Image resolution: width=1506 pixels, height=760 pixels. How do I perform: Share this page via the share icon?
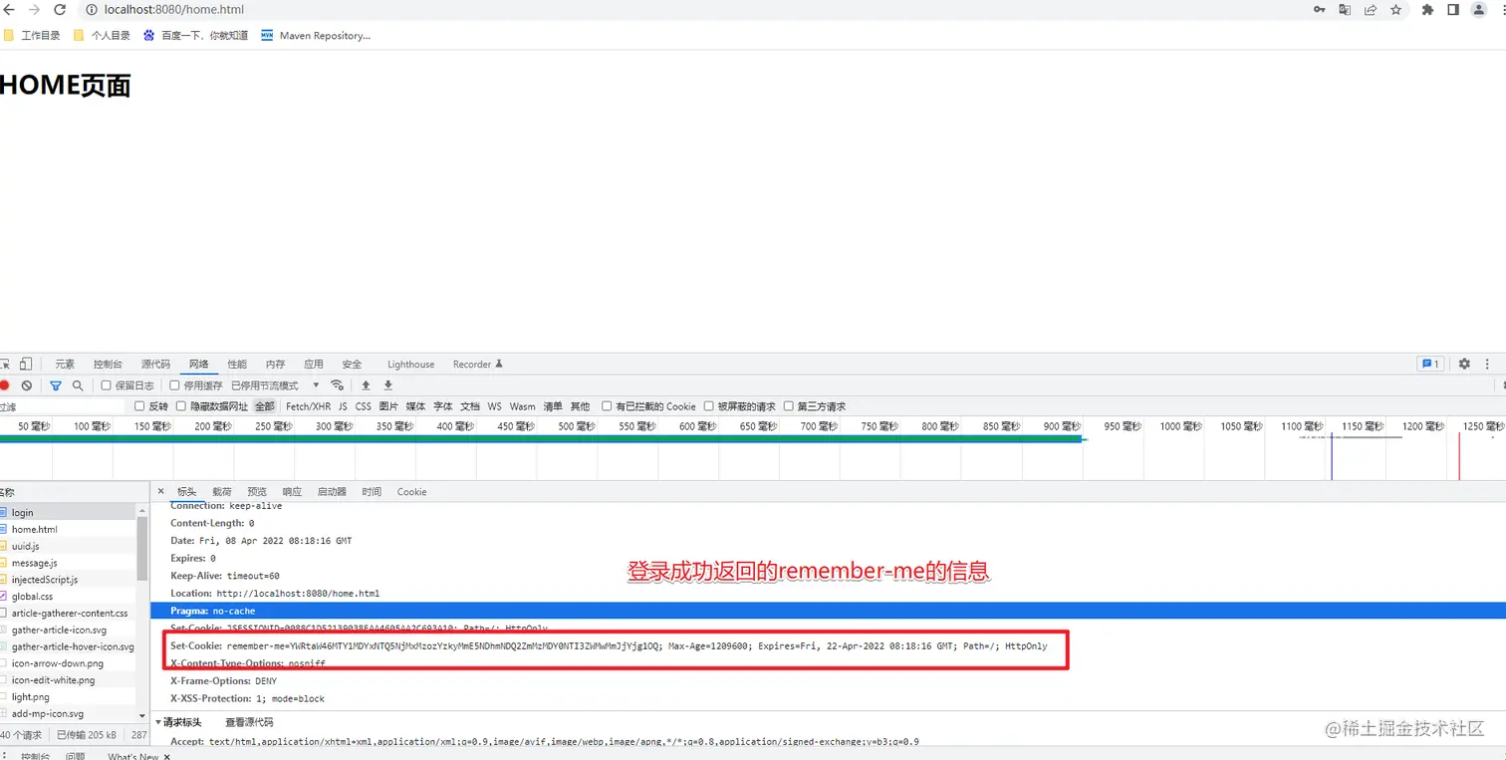coord(1371,10)
